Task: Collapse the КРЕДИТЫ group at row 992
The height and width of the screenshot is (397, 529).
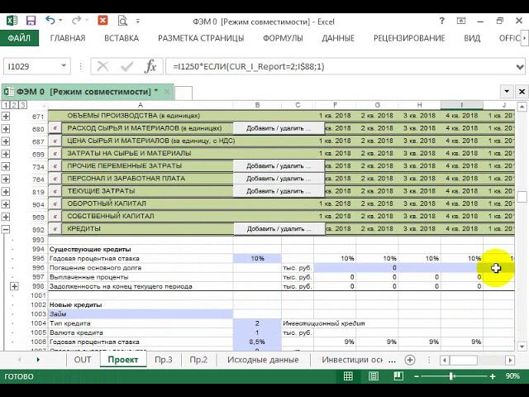Action: [6, 230]
